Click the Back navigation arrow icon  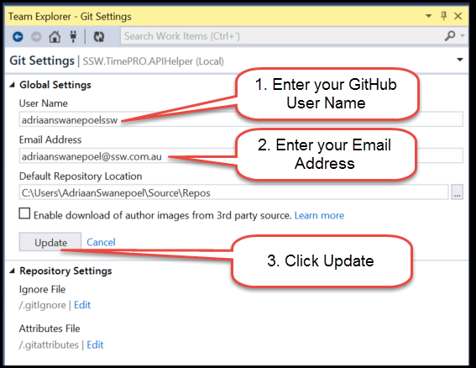tap(18, 37)
